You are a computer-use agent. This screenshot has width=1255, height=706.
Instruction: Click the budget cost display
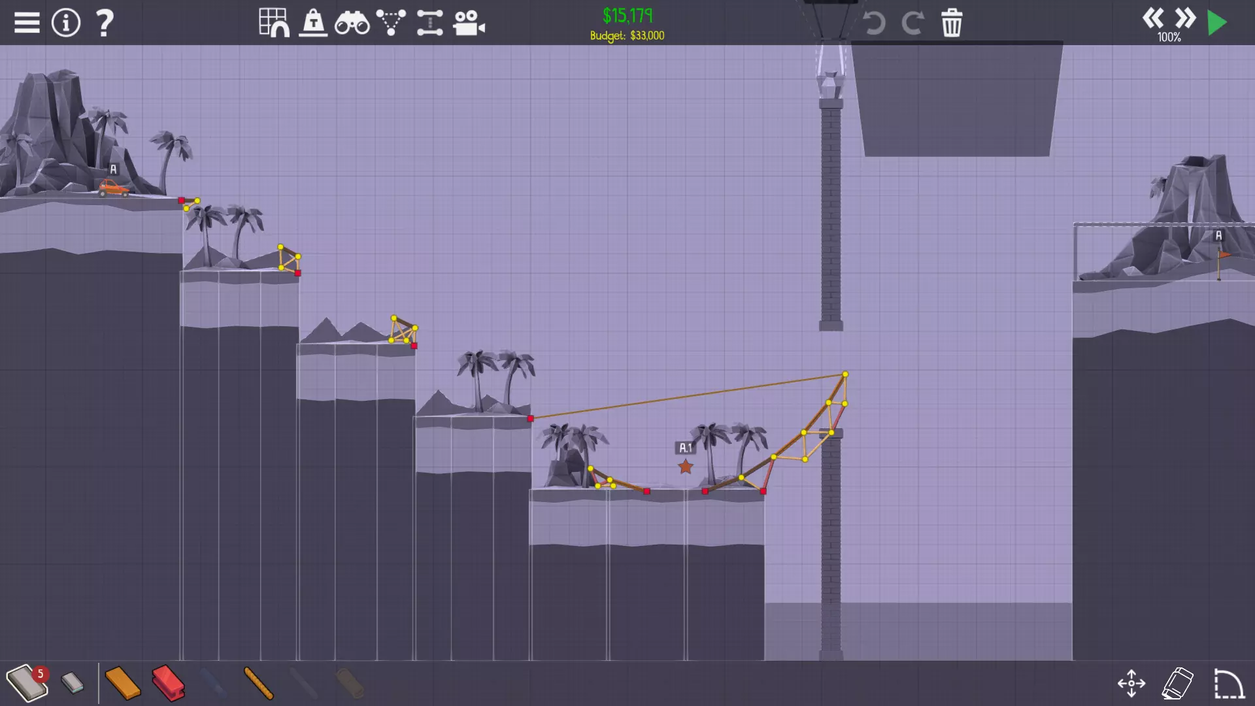[x=627, y=24]
